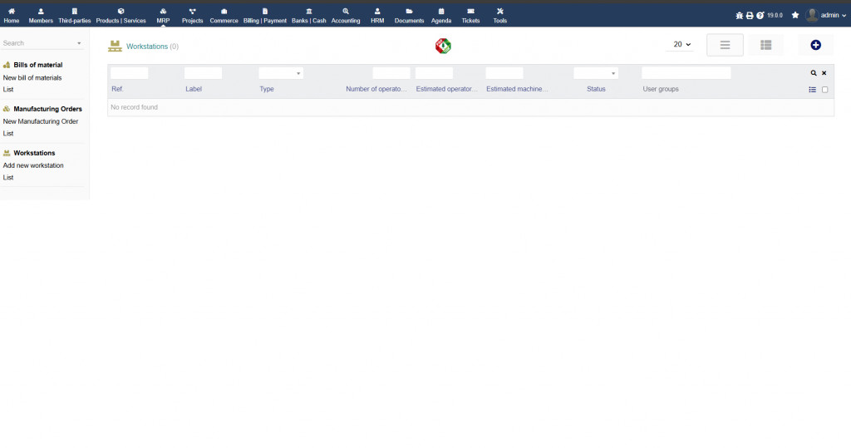Open the MRP menu
This screenshot has height=448, width=851.
163,16
